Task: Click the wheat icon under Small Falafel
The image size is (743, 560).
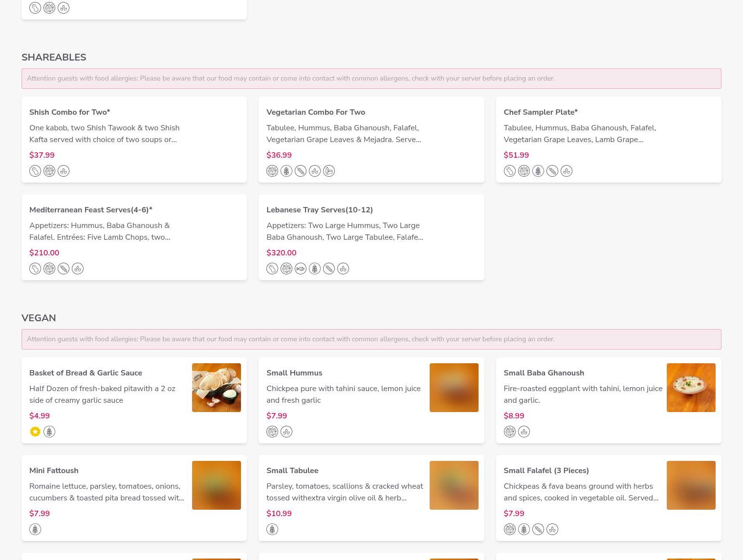Action: click(x=524, y=529)
